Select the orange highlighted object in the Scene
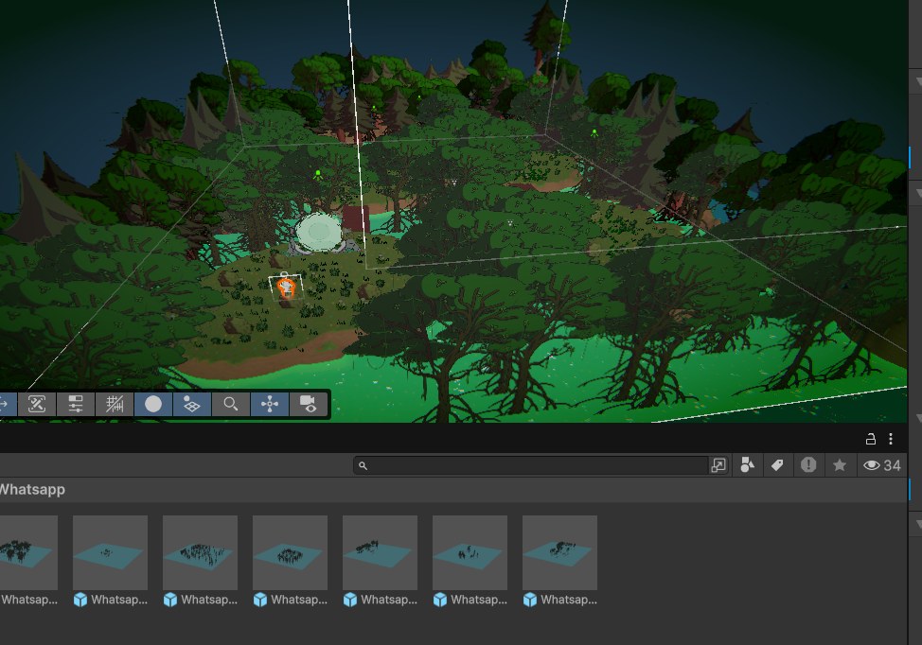Screen dimensions: 922x645 pos(287,288)
